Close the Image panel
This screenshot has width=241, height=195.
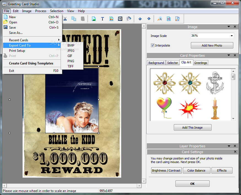tap(235, 27)
